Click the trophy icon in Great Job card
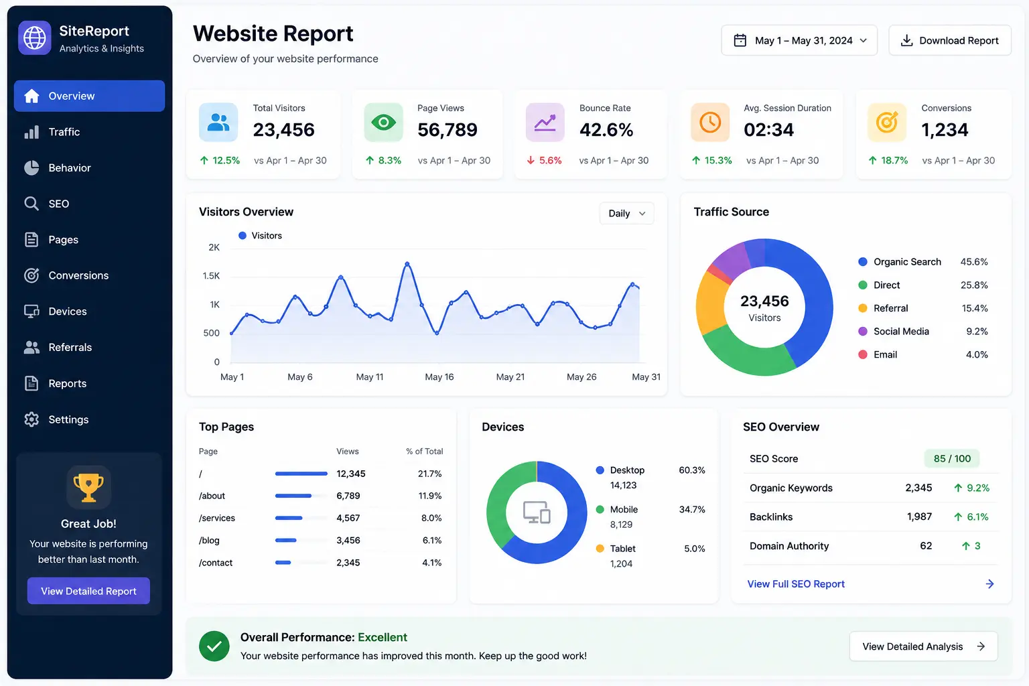Screen dimensions: 1029x686 [x=88, y=487]
